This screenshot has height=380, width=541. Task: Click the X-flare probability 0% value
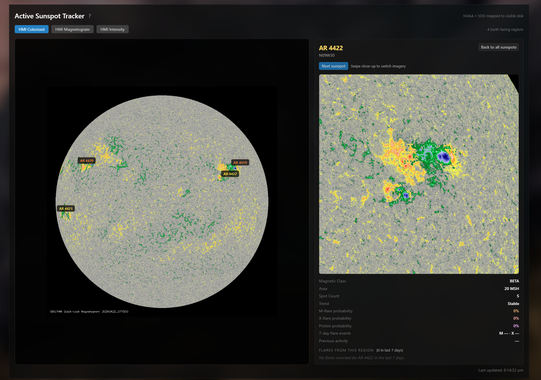click(x=516, y=318)
